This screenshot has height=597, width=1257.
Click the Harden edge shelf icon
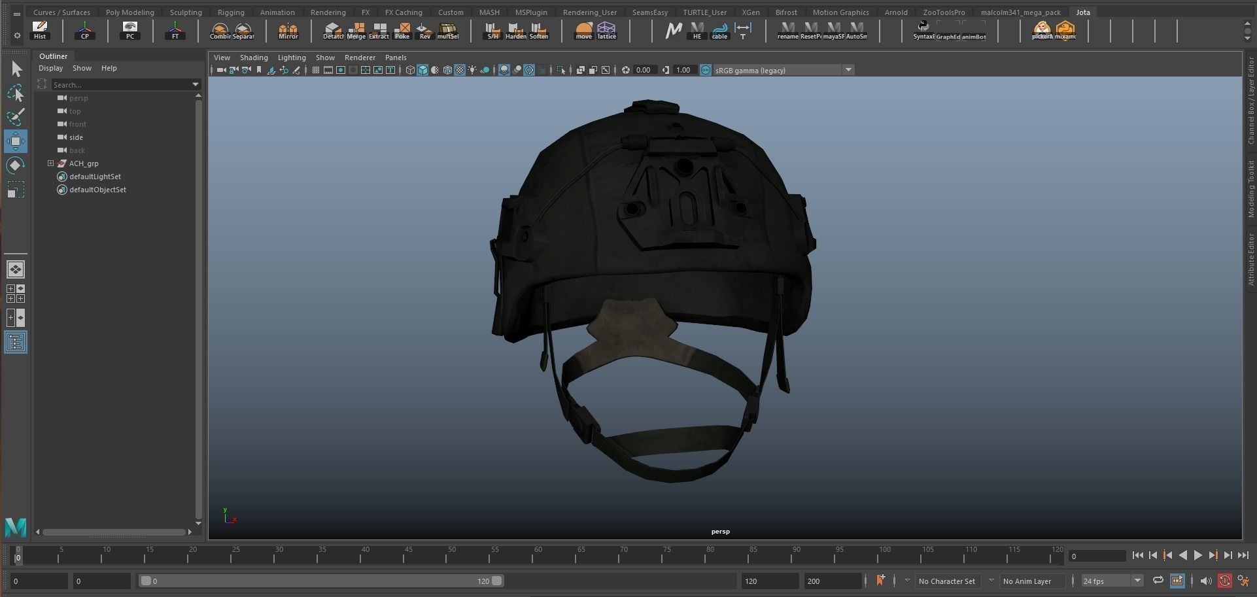[515, 30]
